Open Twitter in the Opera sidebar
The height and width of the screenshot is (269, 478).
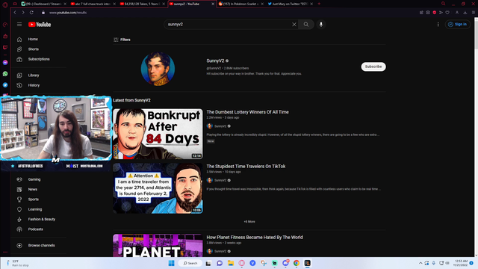click(5, 85)
